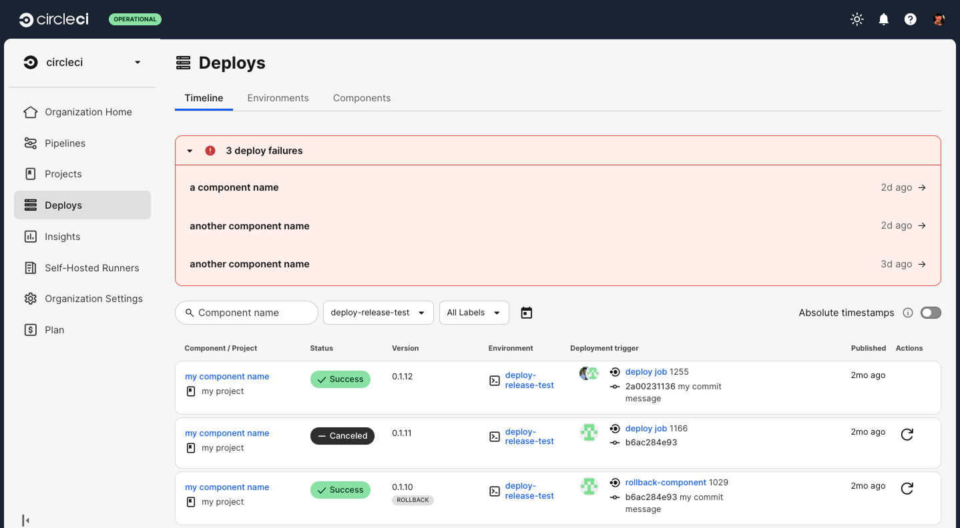This screenshot has width=960, height=528.
Task: Click the redeploy icon for version 0.1.11
Action: pos(907,435)
